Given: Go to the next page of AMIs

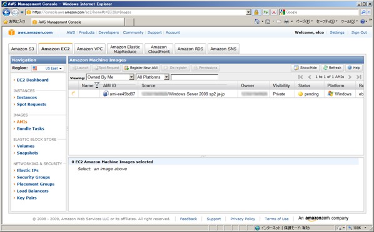Looking at the screenshot, I should 350,77.
